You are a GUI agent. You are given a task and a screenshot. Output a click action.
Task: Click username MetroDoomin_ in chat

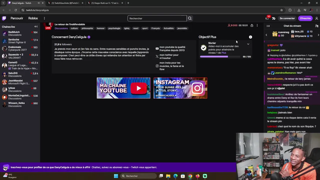point(275,79)
